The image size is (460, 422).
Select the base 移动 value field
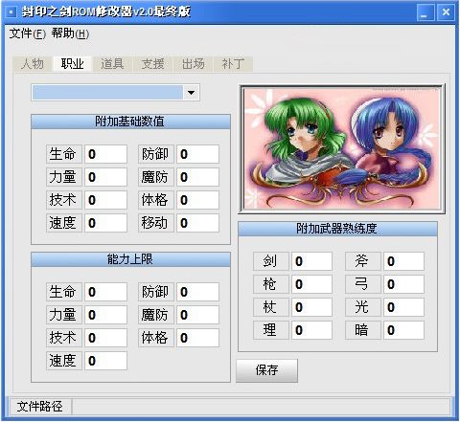pos(197,223)
